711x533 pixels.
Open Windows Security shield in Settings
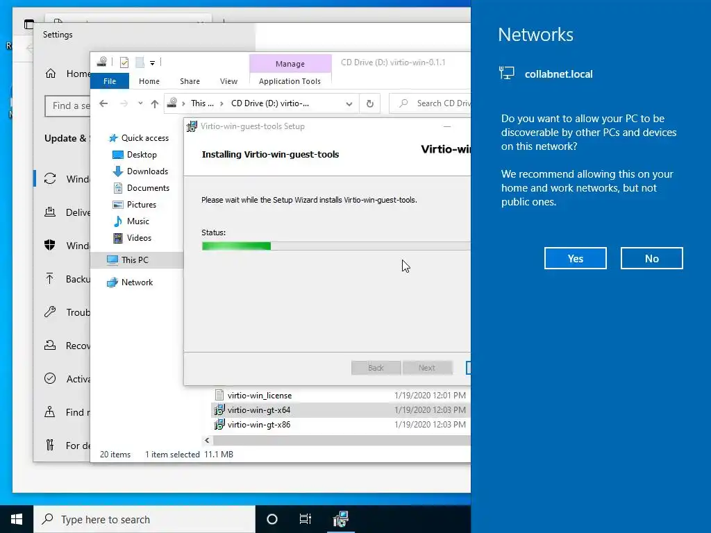click(x=50, y=245)
